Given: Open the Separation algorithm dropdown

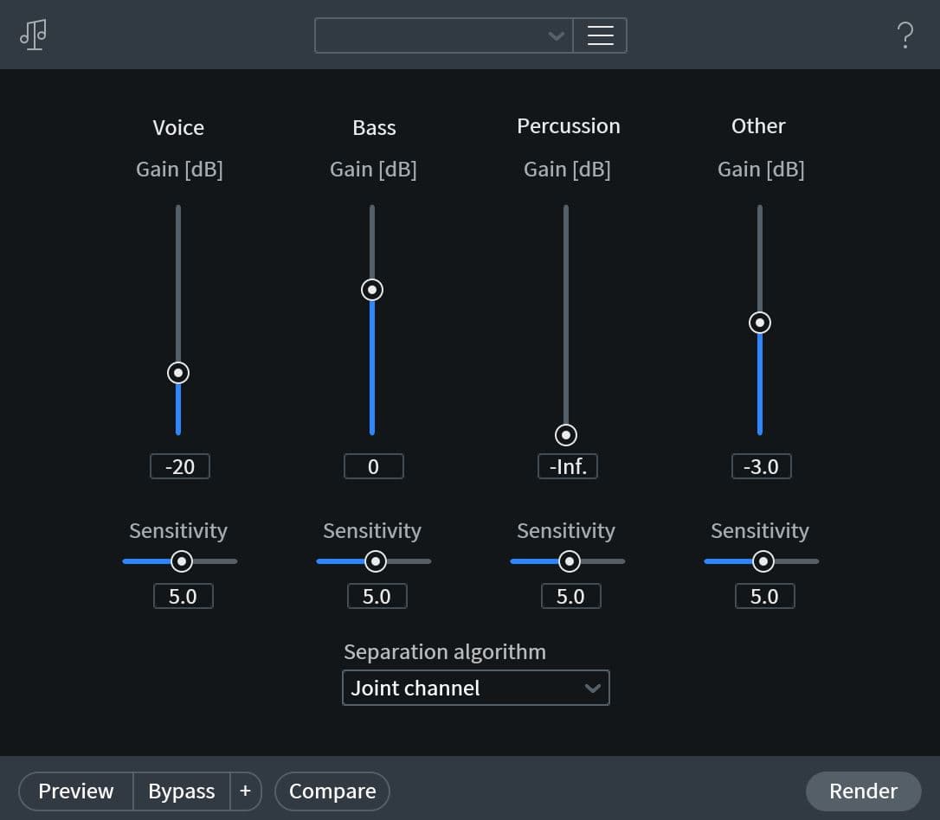Looking at the screenshot, I should point(475,688).
